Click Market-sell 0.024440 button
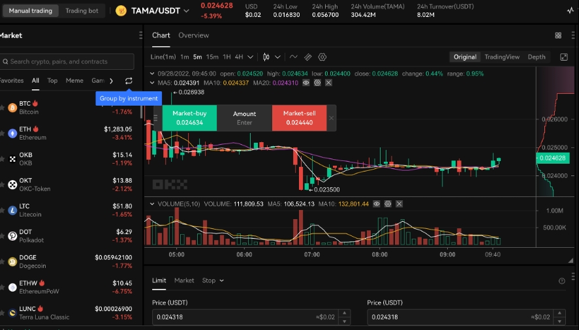Image resolution: width=579 pixels, height=330 pixels. [300, 118]
